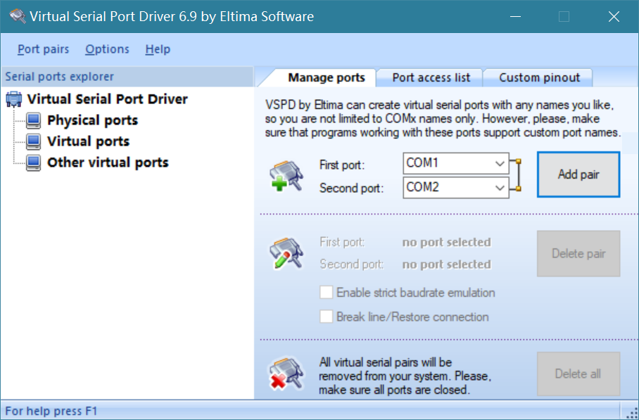This screenshot has height=420, width=639.
Task: Click the Virtual Serial Port Driver root icon
Action: [x=13, y=99]
